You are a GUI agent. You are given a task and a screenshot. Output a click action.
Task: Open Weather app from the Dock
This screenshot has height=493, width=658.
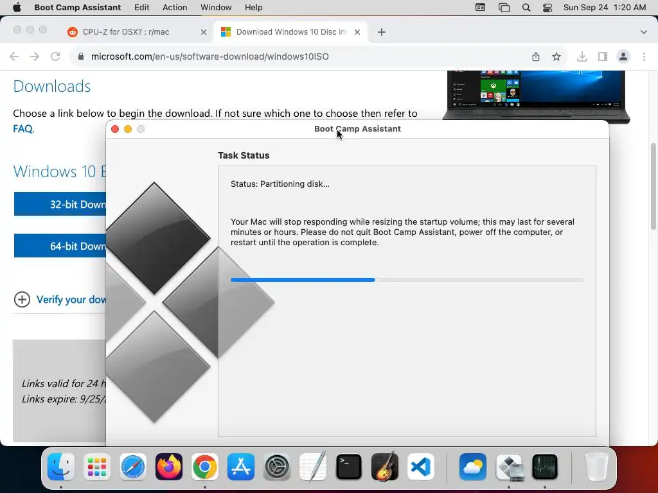(472, 467)
